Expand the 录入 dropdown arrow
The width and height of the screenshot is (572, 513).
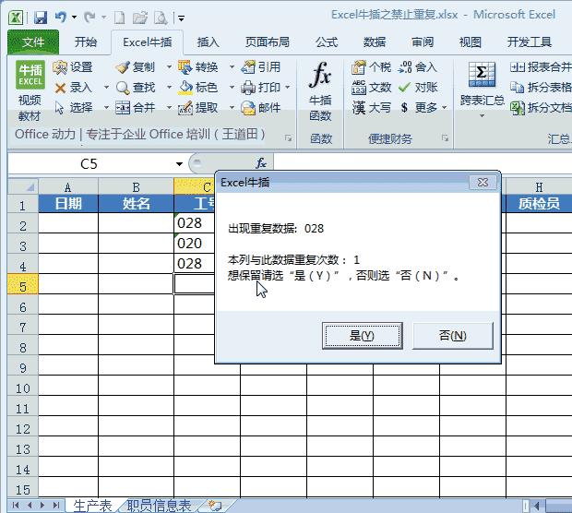106,88
